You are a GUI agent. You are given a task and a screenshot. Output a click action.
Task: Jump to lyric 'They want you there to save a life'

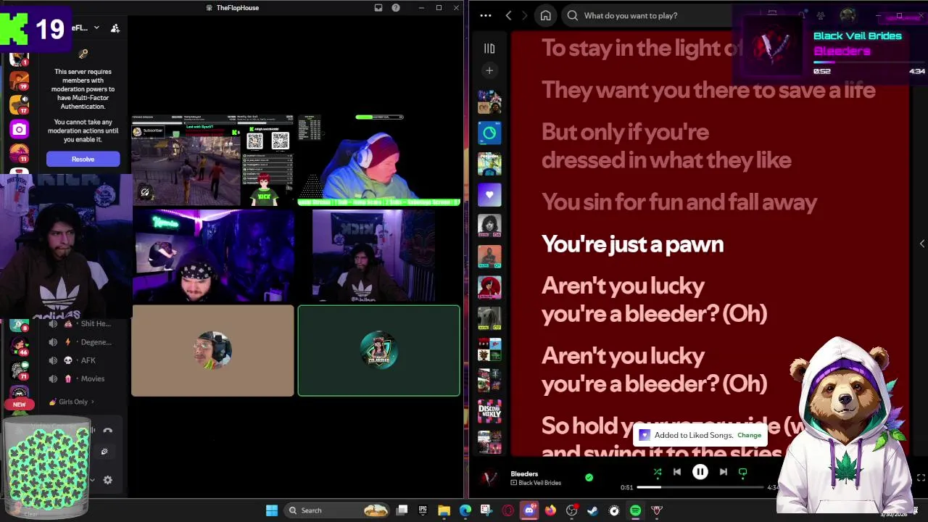coord(708,91)
